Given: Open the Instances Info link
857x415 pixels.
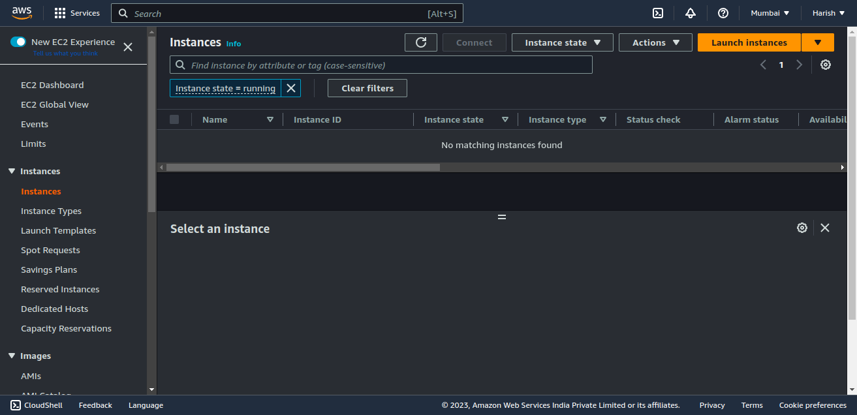Looking at the screenshot, I should pyautogui.click(x=234, y=44).
